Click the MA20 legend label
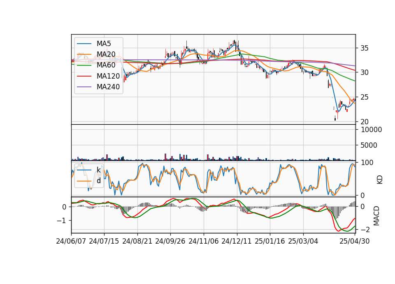395x284 pixels. (106, 54)
